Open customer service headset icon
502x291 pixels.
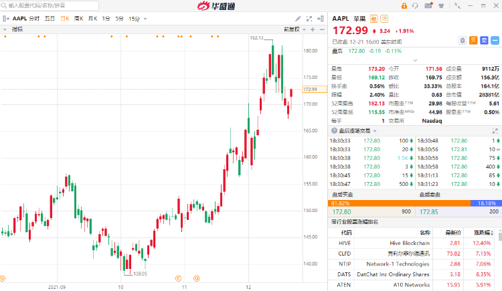(x=415, y=6)
